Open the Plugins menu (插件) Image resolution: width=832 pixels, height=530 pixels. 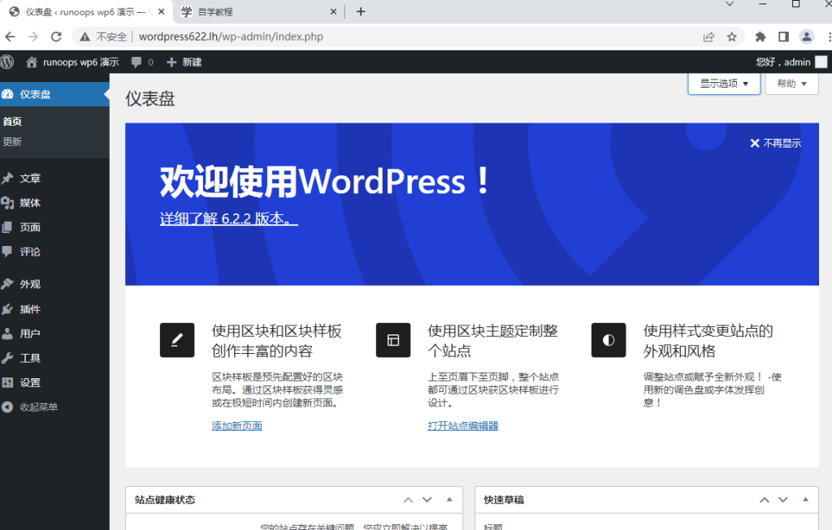point(30,309)
